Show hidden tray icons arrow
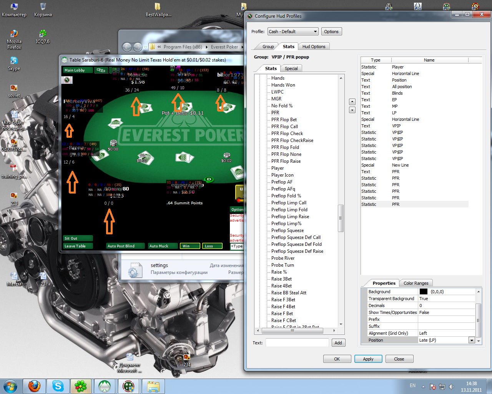492x394 pixels. click(x=423, y=387)
